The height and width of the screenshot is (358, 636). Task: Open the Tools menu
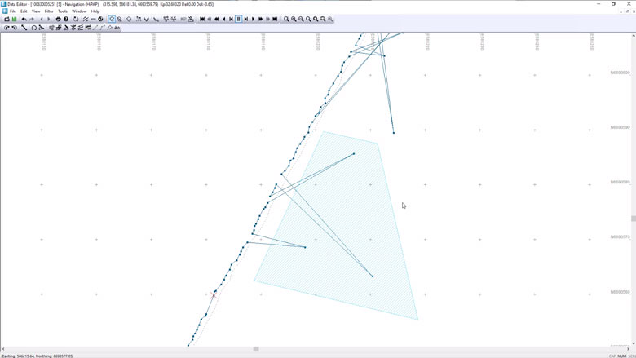tap(63, 11)
